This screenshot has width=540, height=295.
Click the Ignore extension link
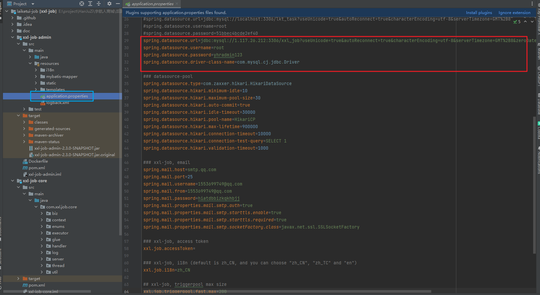pos(514,13)
